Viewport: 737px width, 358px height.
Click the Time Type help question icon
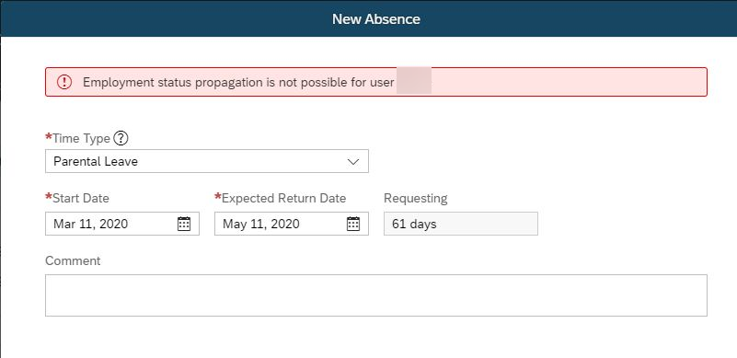pos(121,138)
